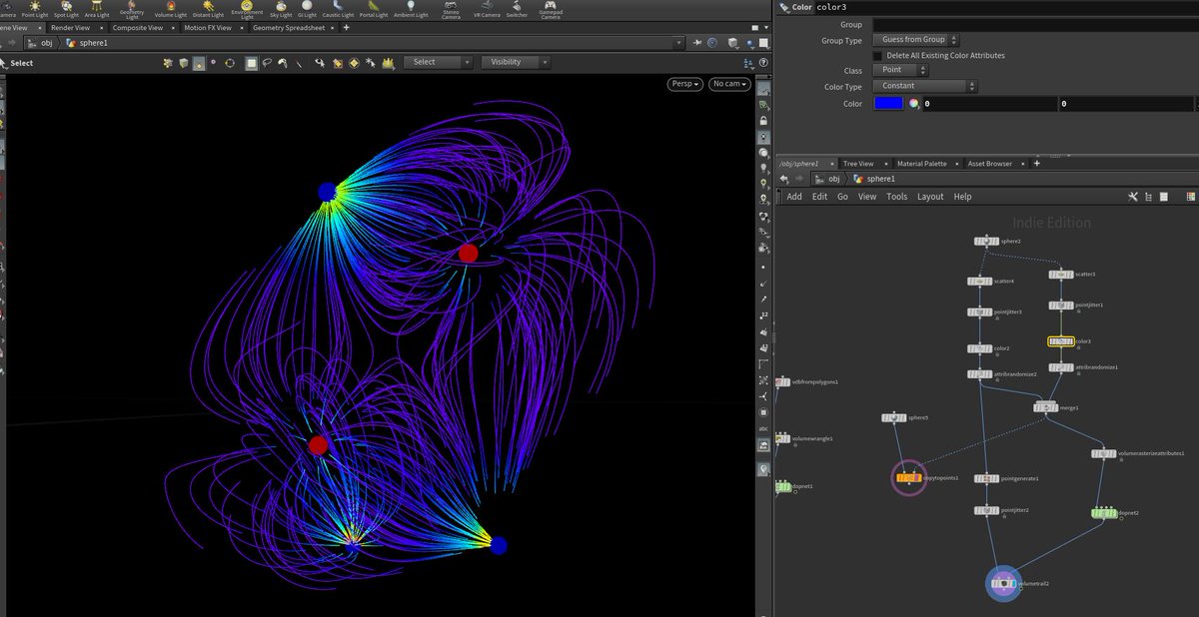This screenshot has width=1199, height=617.
Task: Toggle Delete All Existing Color Attributes checkbox
Action: click(x=877, y=56)
